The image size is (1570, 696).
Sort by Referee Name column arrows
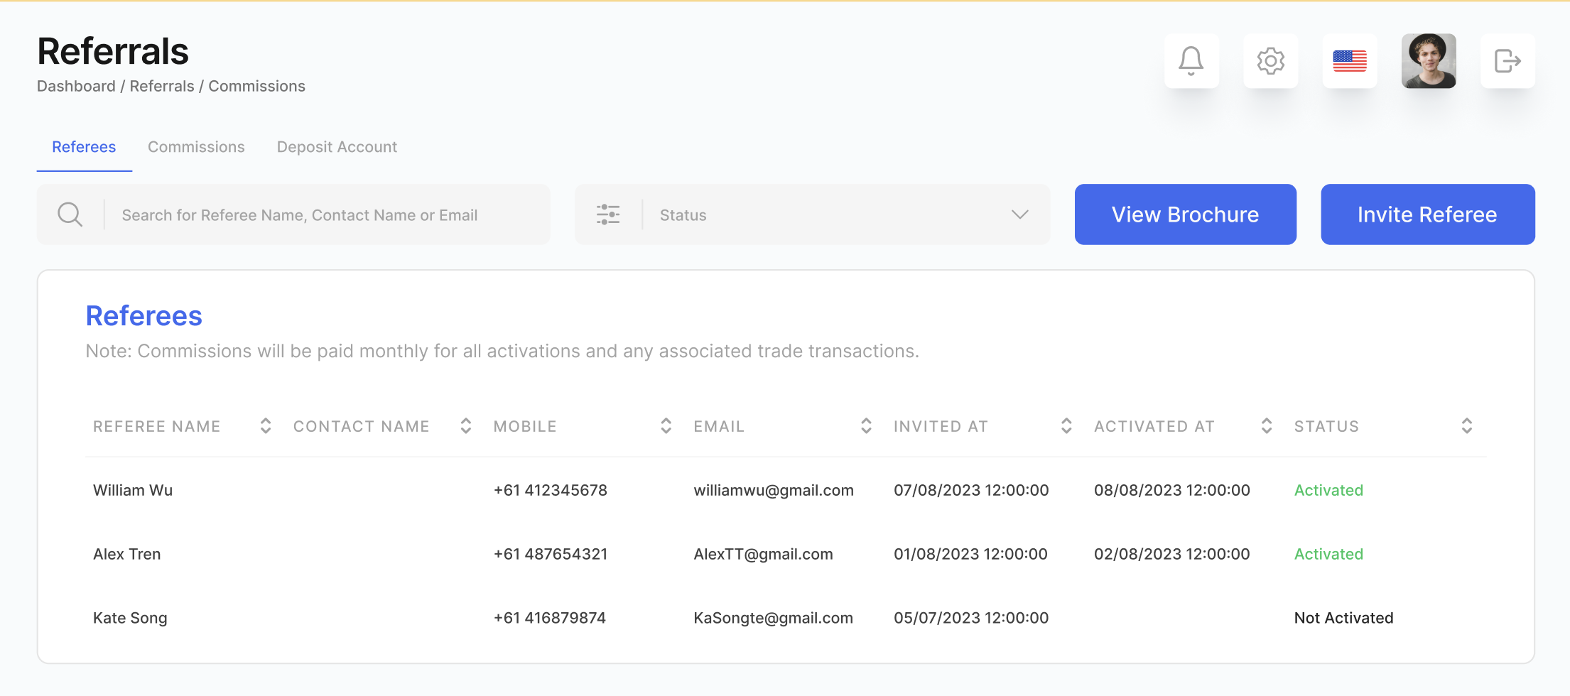point(266,426)
